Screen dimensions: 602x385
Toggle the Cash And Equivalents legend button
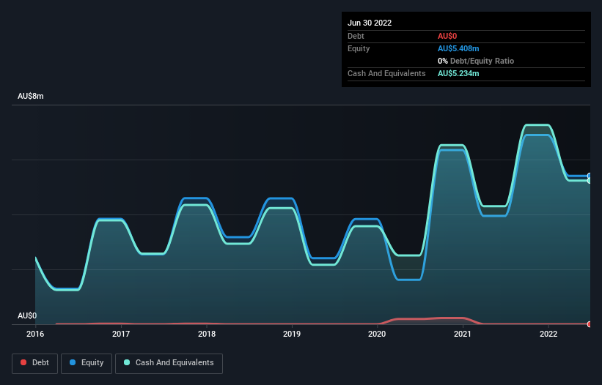169,363
